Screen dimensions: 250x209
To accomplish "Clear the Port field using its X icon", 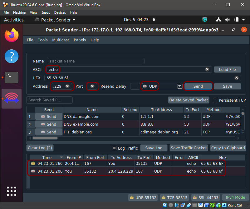I will [x=92, y=86].
